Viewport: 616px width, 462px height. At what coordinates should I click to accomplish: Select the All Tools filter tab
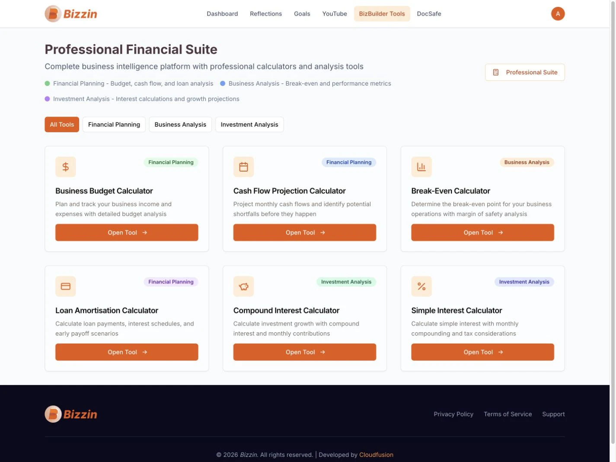click(62, 124)
